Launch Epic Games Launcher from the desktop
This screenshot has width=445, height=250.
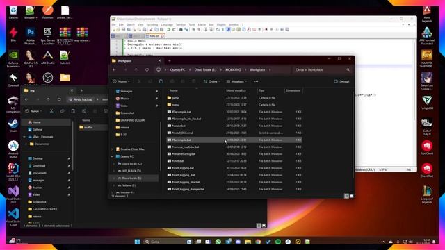click(x=48, y=36)
